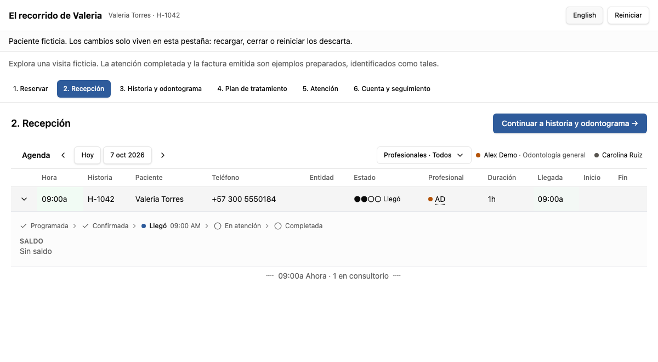
Task: Click the 1h duration cell
Action: point(492,199)
